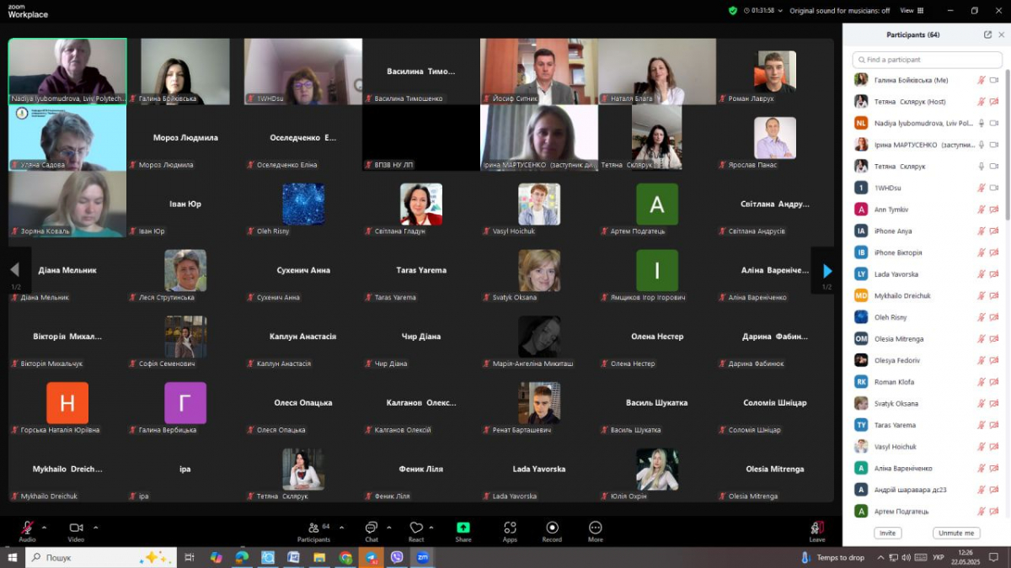Open the View dropdown at top
The image size is (1011, 568).
[x=910, y=11]
